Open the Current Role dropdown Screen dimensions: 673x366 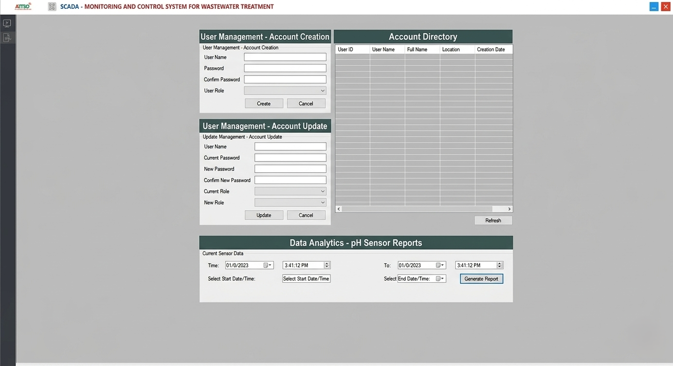(291, 191)
